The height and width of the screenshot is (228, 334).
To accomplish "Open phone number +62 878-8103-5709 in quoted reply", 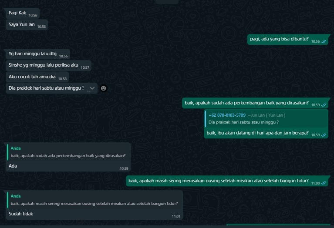I will (x=227, y=115).
